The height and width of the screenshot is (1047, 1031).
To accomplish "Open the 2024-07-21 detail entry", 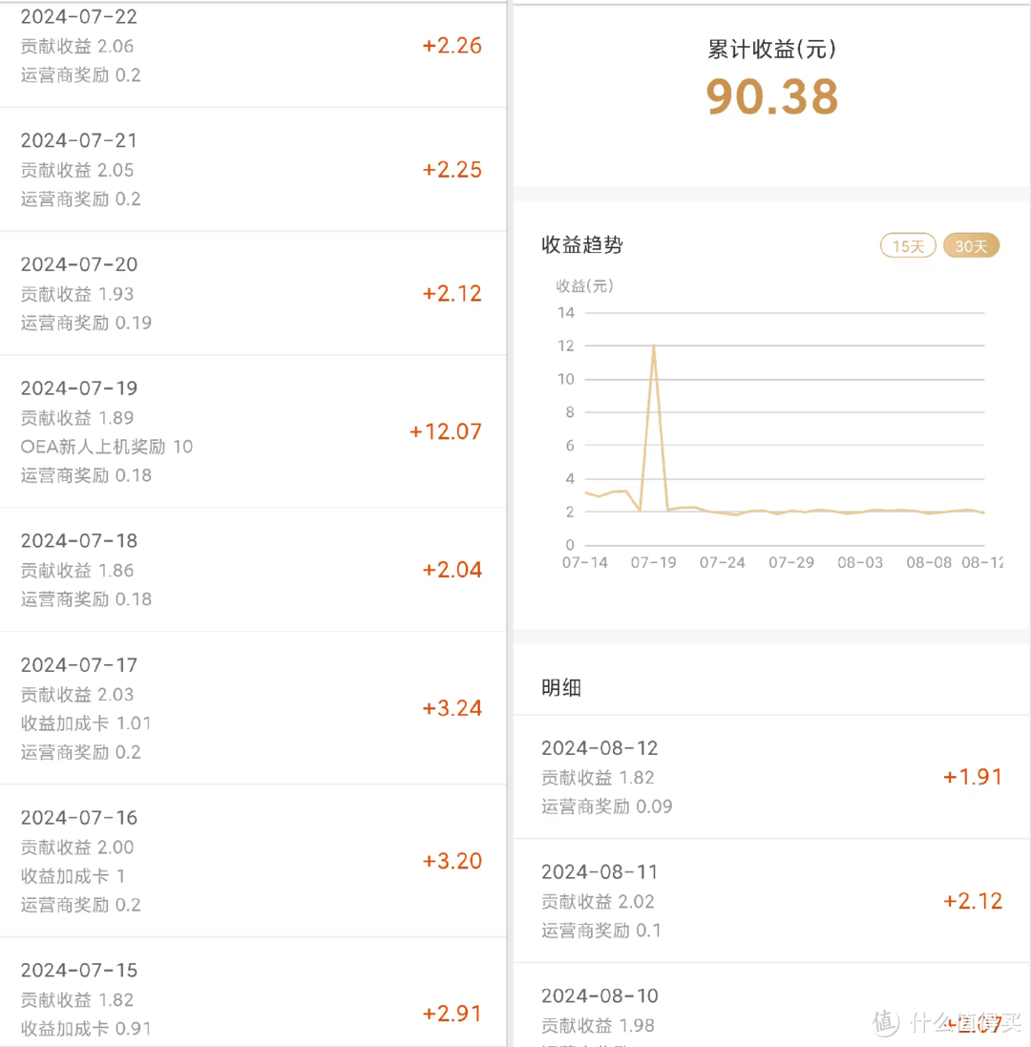I will pyautogui.click(x=252, y=169).
